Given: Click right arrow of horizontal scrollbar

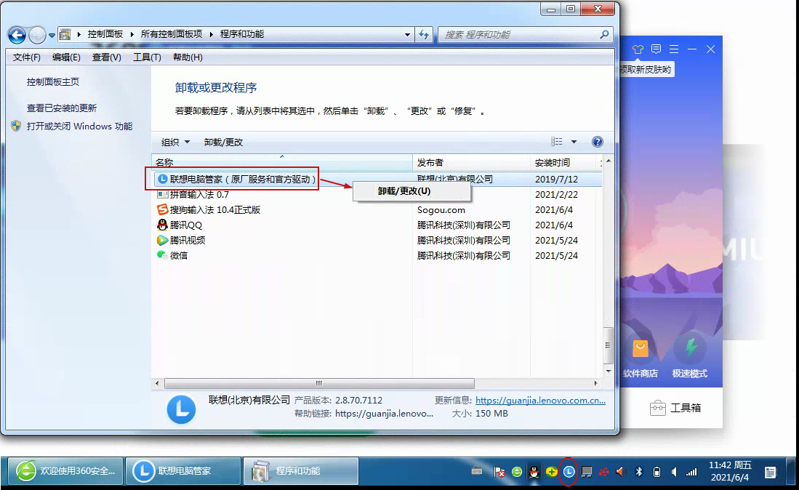Looking at the screenshot, I should pyautogui.click(x=595, y=383).
